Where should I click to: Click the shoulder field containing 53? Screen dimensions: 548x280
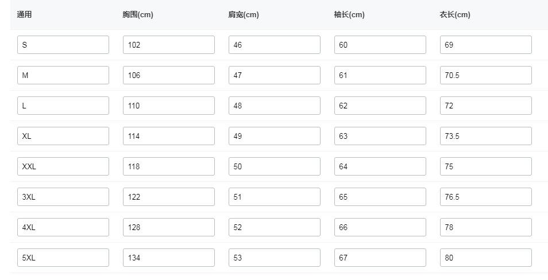pyautogui.click(x=275, y=258)
